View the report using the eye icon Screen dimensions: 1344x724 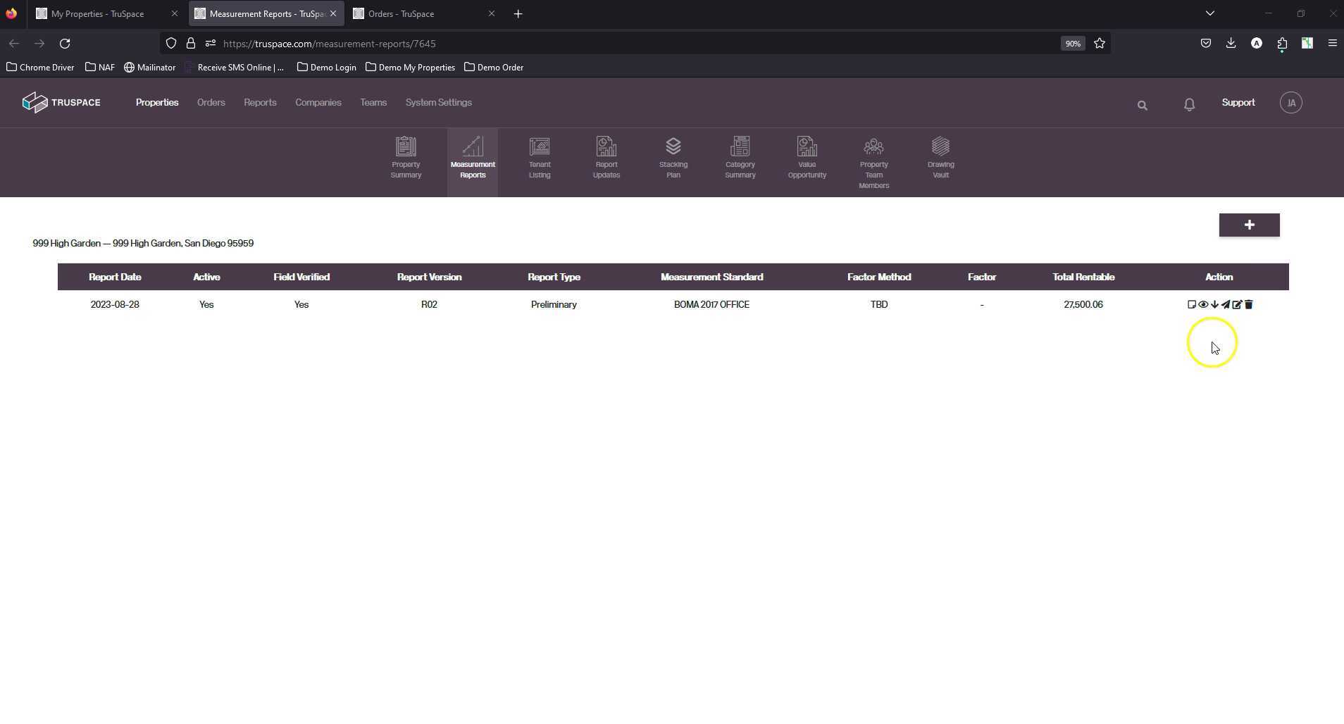1203,305
